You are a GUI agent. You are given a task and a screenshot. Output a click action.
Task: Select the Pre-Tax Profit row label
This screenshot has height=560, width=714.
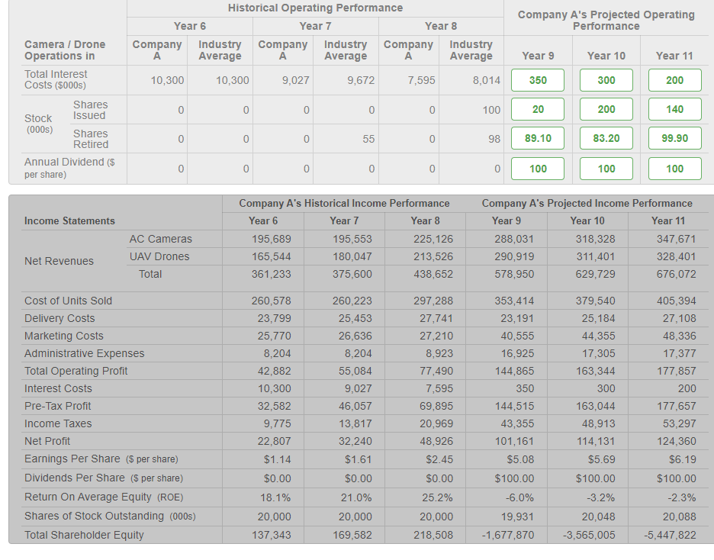pos(57,406)
